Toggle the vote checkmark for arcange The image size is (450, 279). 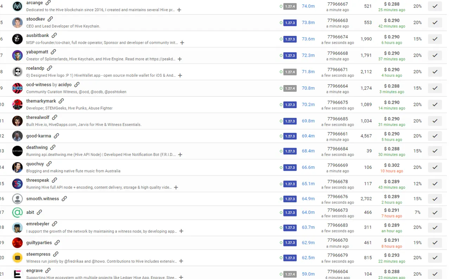(x=435, y=6)
